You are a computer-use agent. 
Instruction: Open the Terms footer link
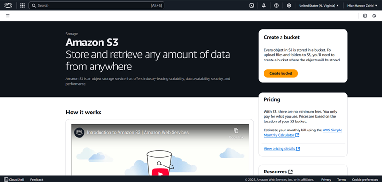341,179
